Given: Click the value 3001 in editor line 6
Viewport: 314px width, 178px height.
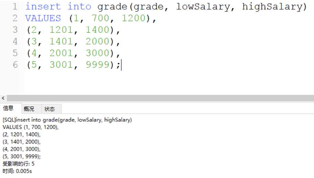Looking at the screenshot, I should point(61,65).
